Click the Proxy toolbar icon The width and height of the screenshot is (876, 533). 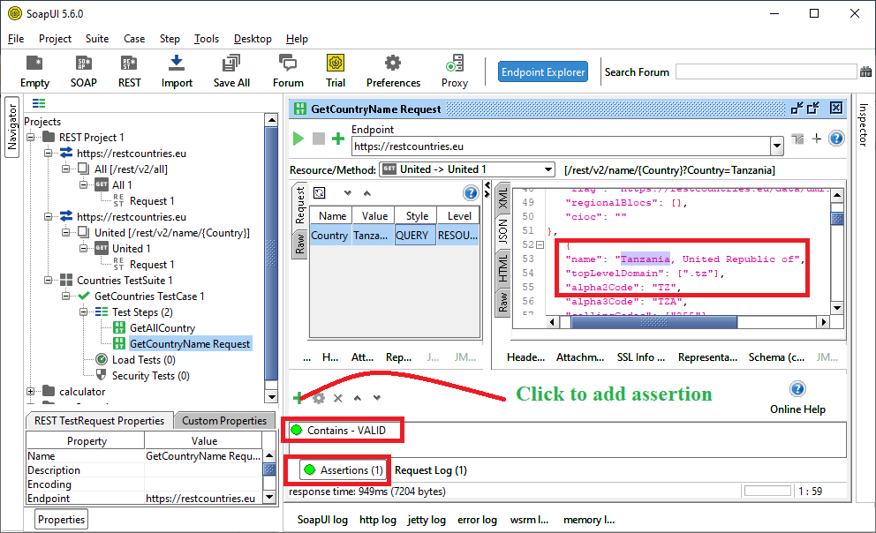click(455, 71)
